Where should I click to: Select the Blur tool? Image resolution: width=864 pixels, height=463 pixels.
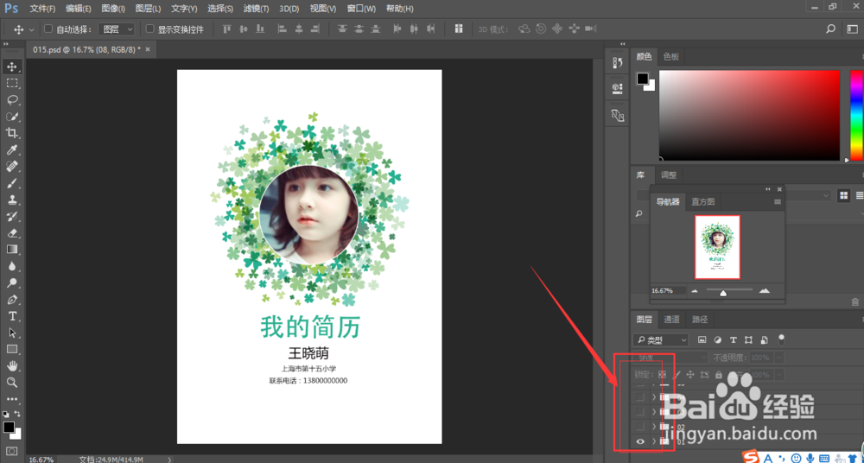pyautogui.click(x=11, y=266)
